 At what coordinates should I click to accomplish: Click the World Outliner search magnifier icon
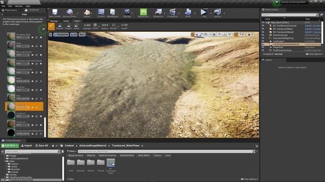317,15
